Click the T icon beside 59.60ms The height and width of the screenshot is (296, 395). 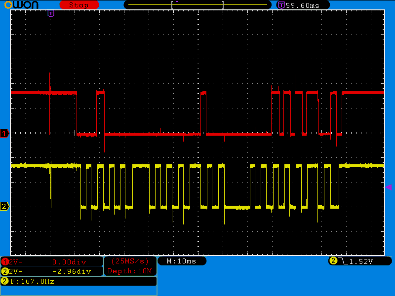coord(281,5)
